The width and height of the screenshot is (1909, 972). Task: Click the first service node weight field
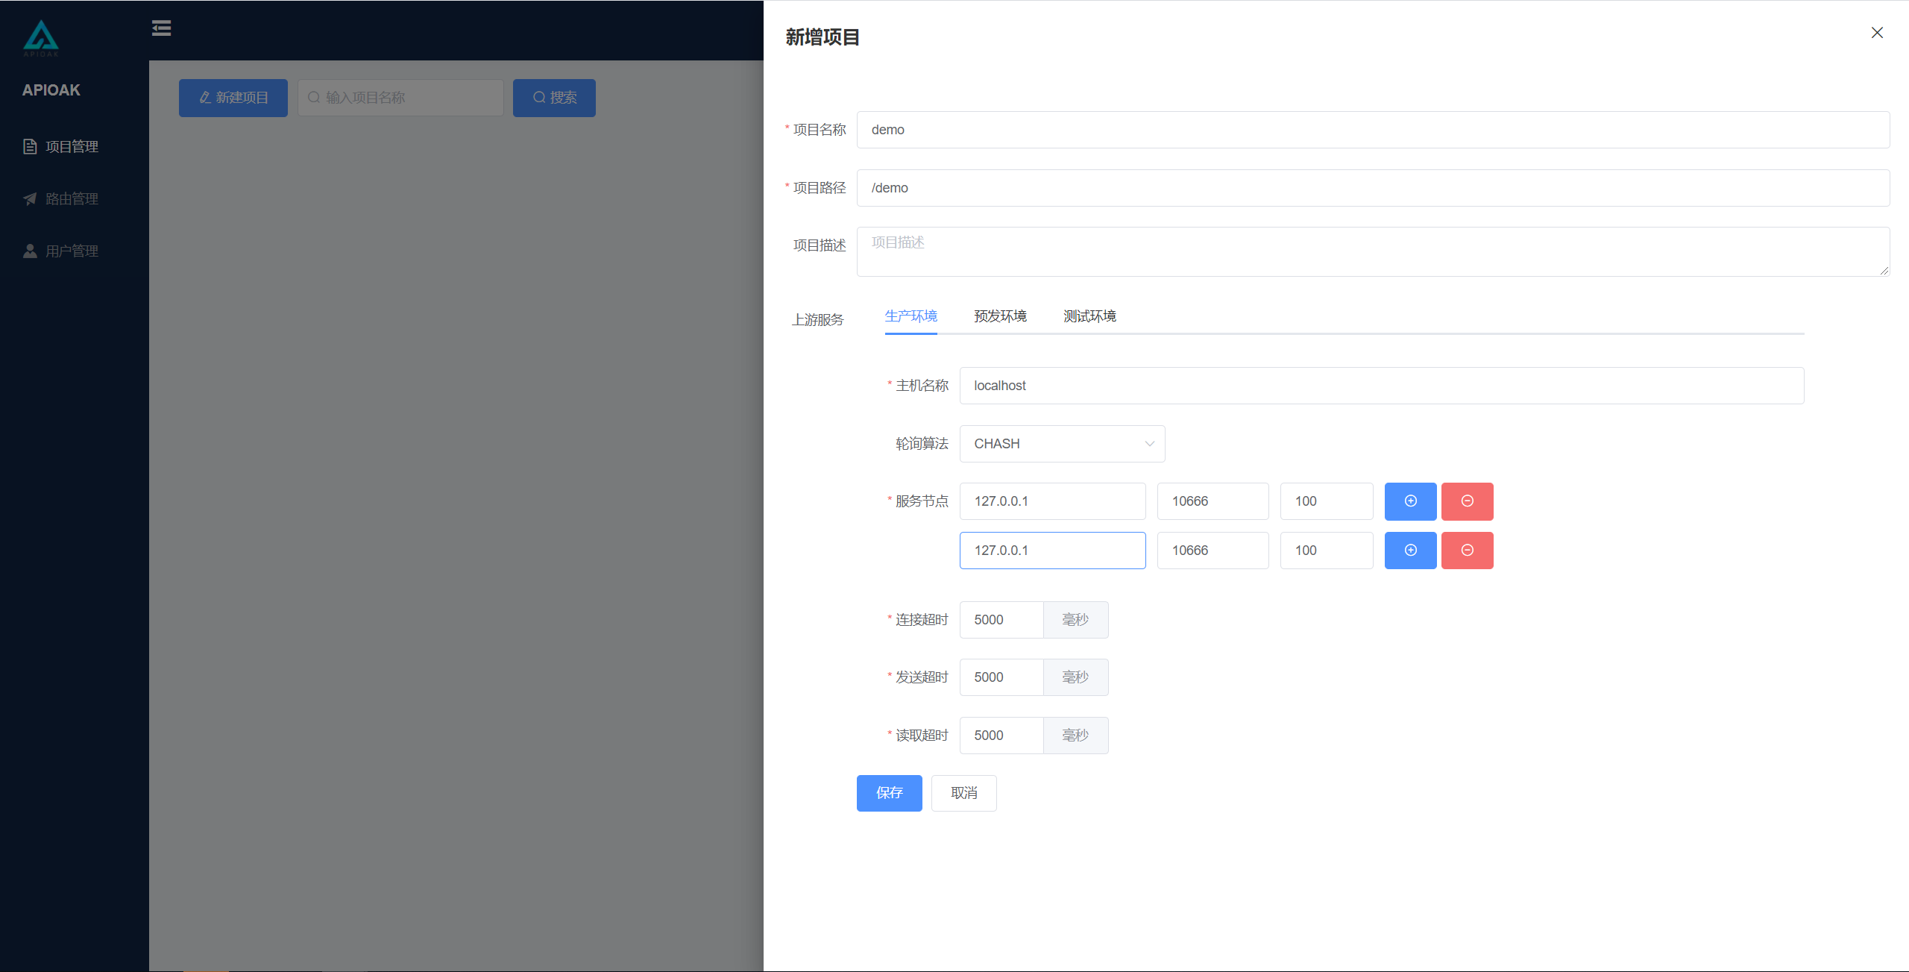point(1327,501)
